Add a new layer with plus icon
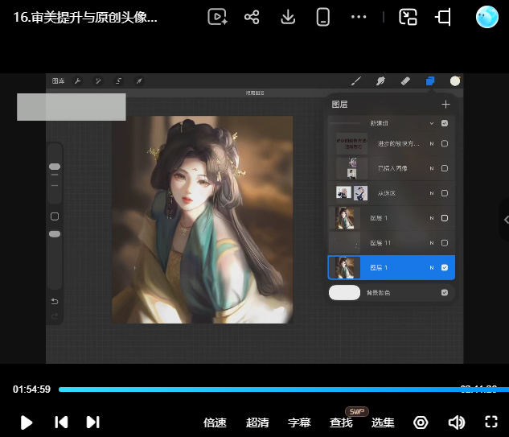The image size is (509, 437). (445, 105)
